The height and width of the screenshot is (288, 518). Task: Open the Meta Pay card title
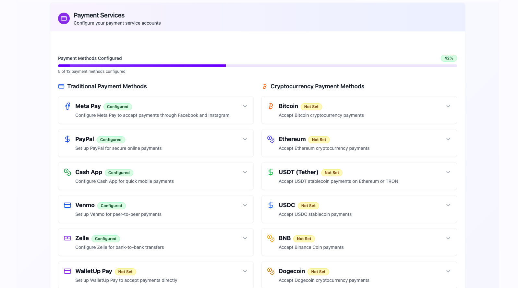pyautogui.click(x=88, y=106)
